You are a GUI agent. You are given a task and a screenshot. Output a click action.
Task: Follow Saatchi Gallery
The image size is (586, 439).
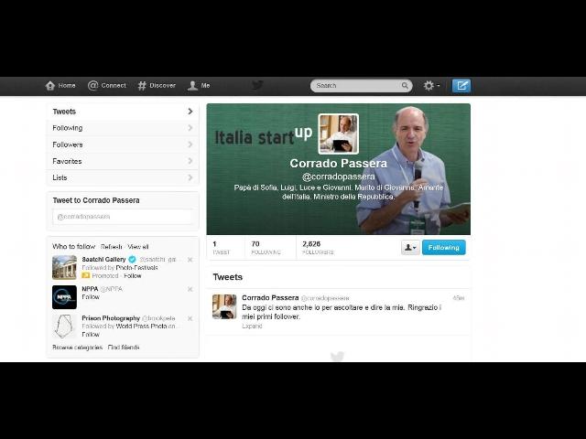(133, 275)
